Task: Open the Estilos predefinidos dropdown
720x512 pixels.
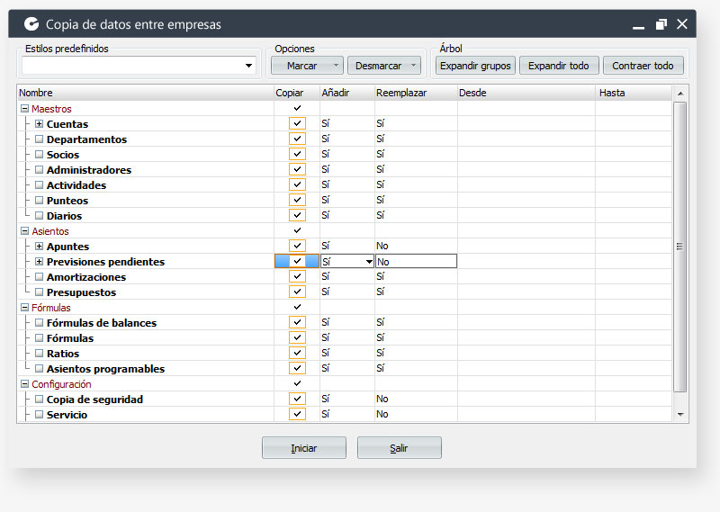Action: point(249,66)
